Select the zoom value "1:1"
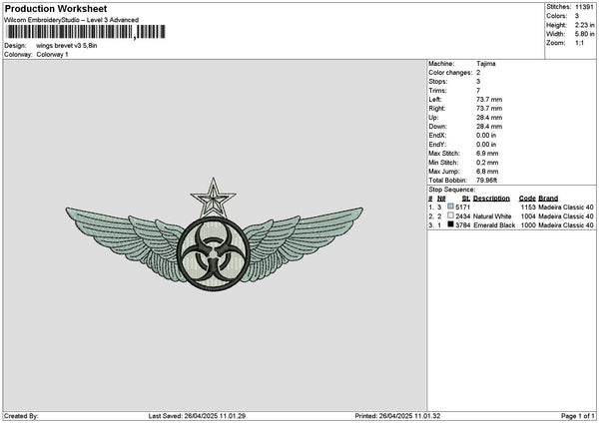Image resolution: width=599 pixels, height=423 pixels. pyautogui.click(x=579, y=43)
